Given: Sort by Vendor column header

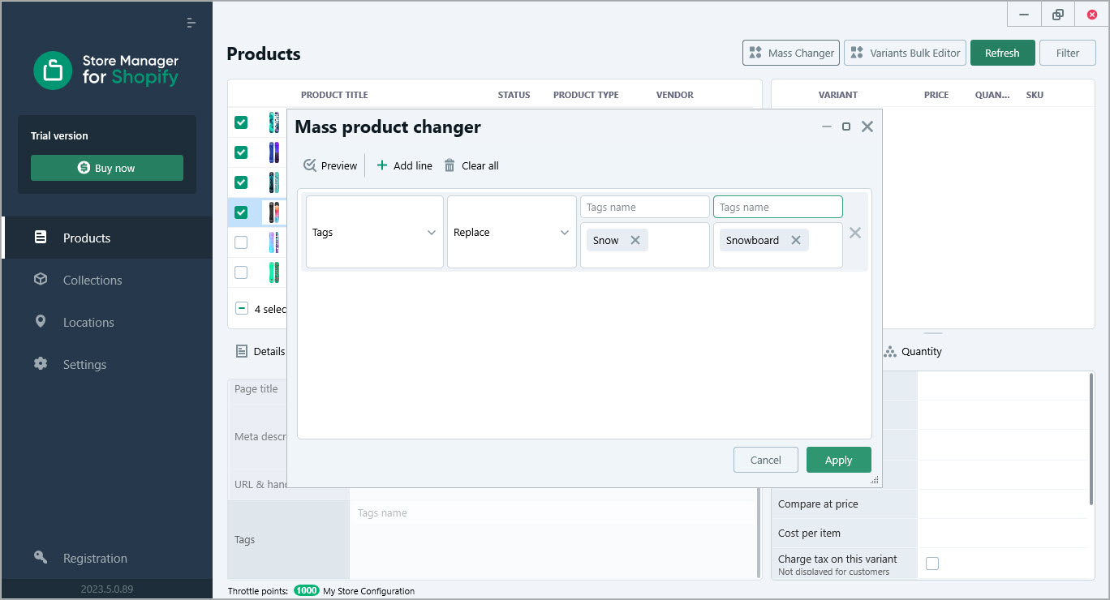Looking at the screenshot, I should pos(675,95).
